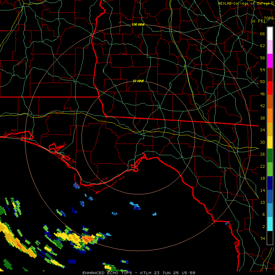
Task: Click the 50 legend value label
Action: pos(262,82)
